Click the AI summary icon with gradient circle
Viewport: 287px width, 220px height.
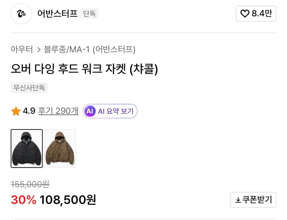[90, 111]
